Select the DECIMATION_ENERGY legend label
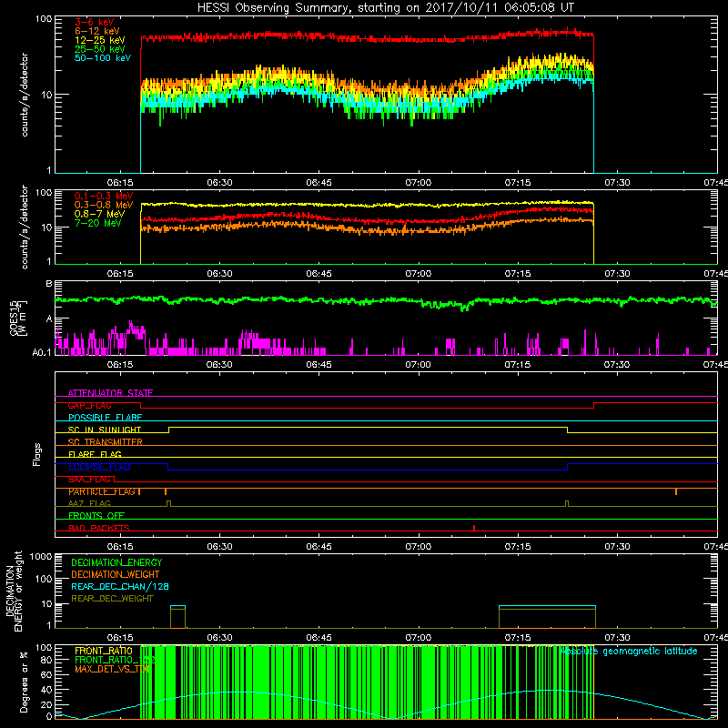This screenshot has width=728, height=728. (x=116, y=562)
